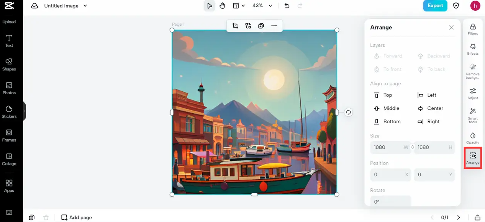Viewport: 485px width, 222px height.
Task: Select the hand pan tool
Action: pyautogui.click(x=222, y=6)
